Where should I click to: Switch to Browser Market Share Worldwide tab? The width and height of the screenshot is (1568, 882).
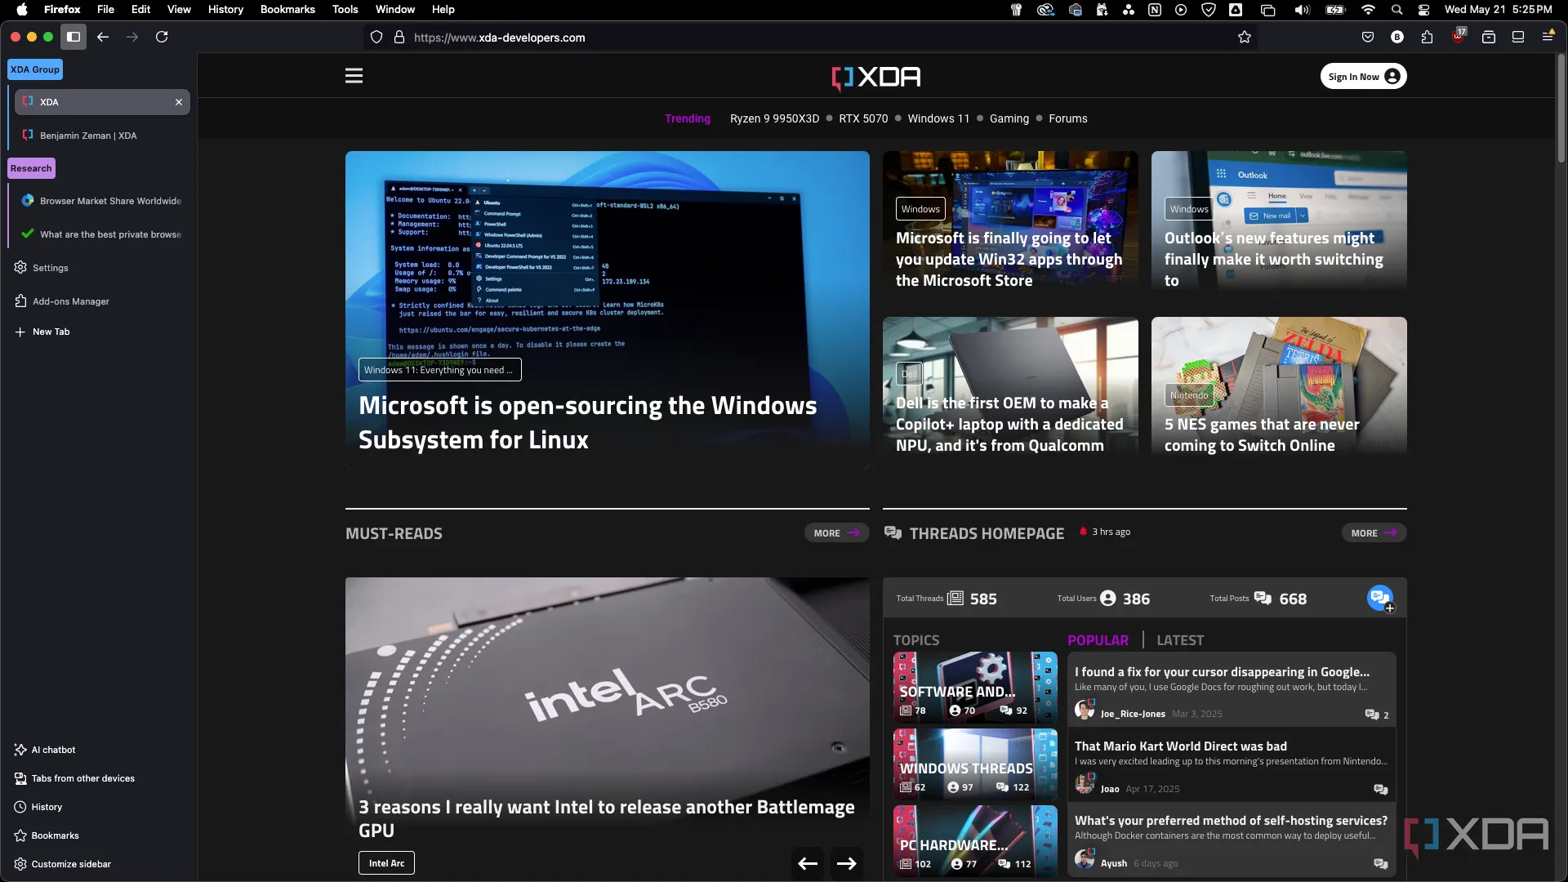[x=102, y=201]
